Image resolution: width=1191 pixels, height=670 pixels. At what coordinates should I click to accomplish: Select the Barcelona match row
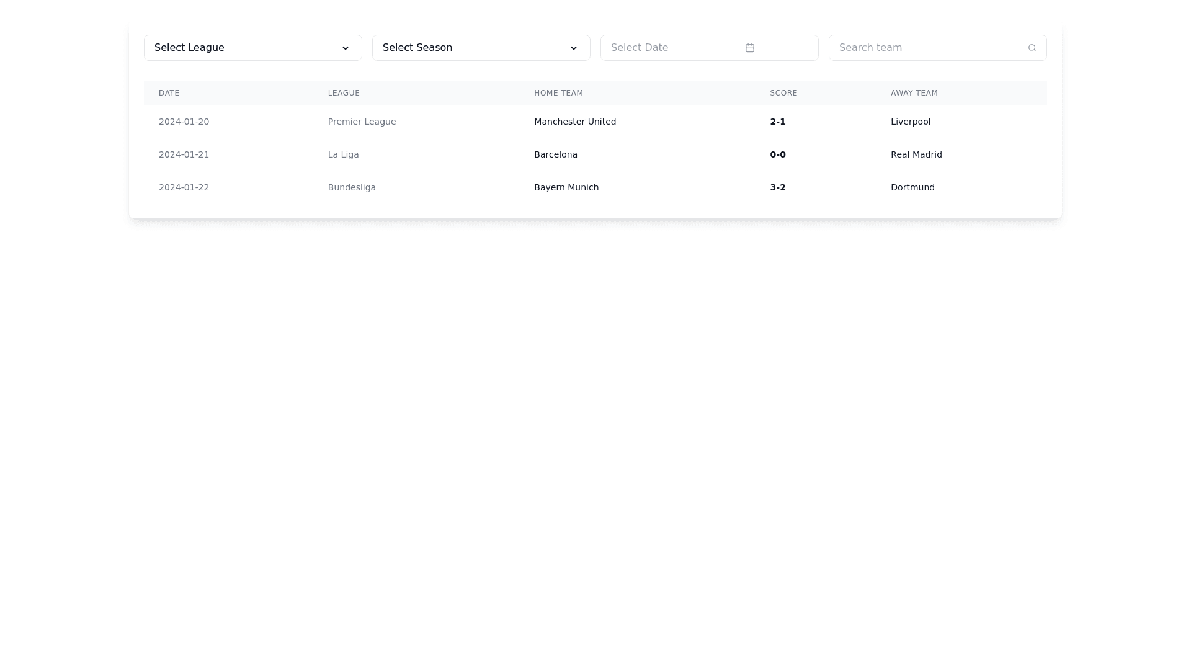pyautogui.click(x=555, y=154)
